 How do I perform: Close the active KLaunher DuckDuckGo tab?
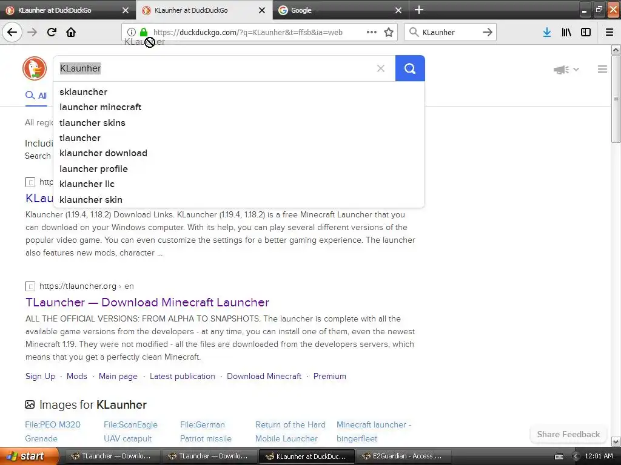click(262, 10)
